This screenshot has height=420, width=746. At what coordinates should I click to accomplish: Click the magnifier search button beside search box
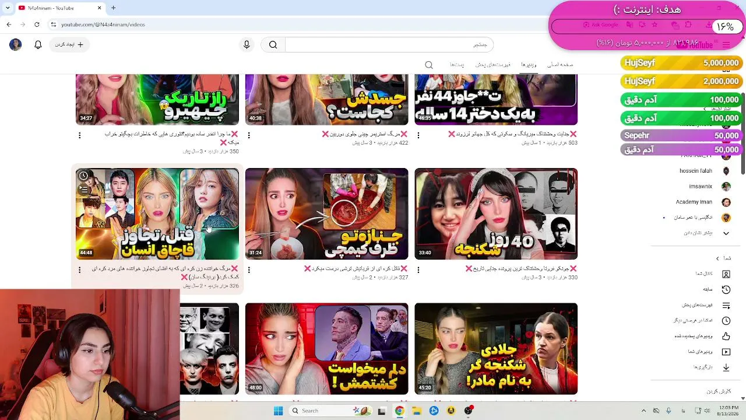click(273, 45)
